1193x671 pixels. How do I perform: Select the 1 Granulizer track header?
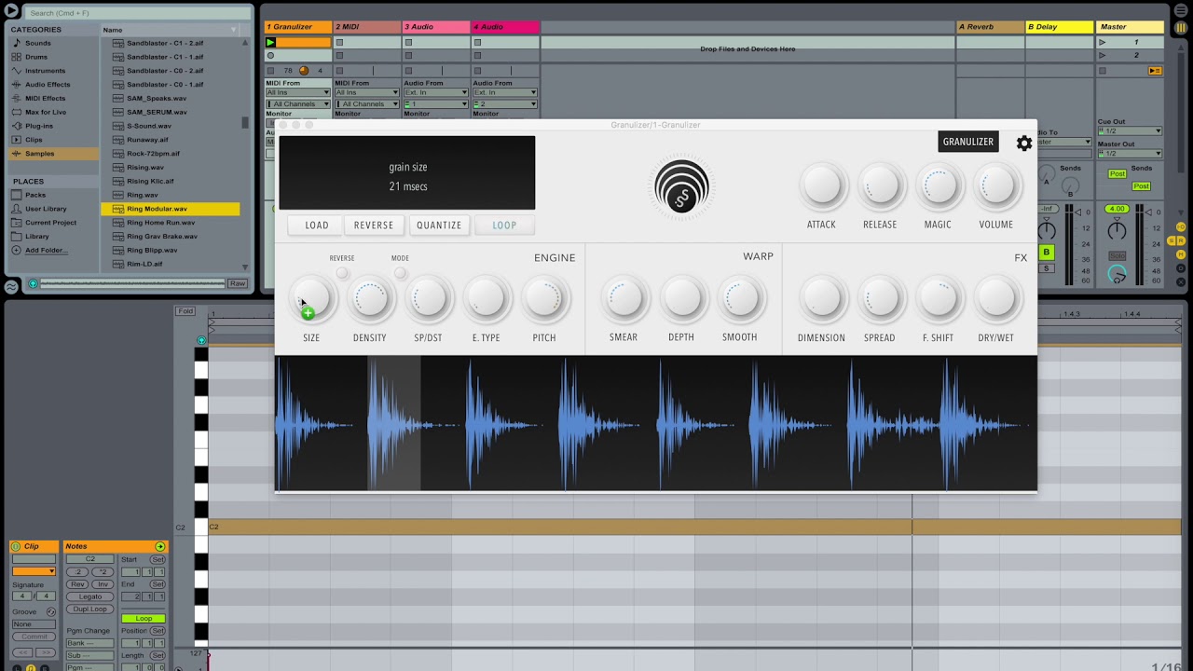[298, 27]
